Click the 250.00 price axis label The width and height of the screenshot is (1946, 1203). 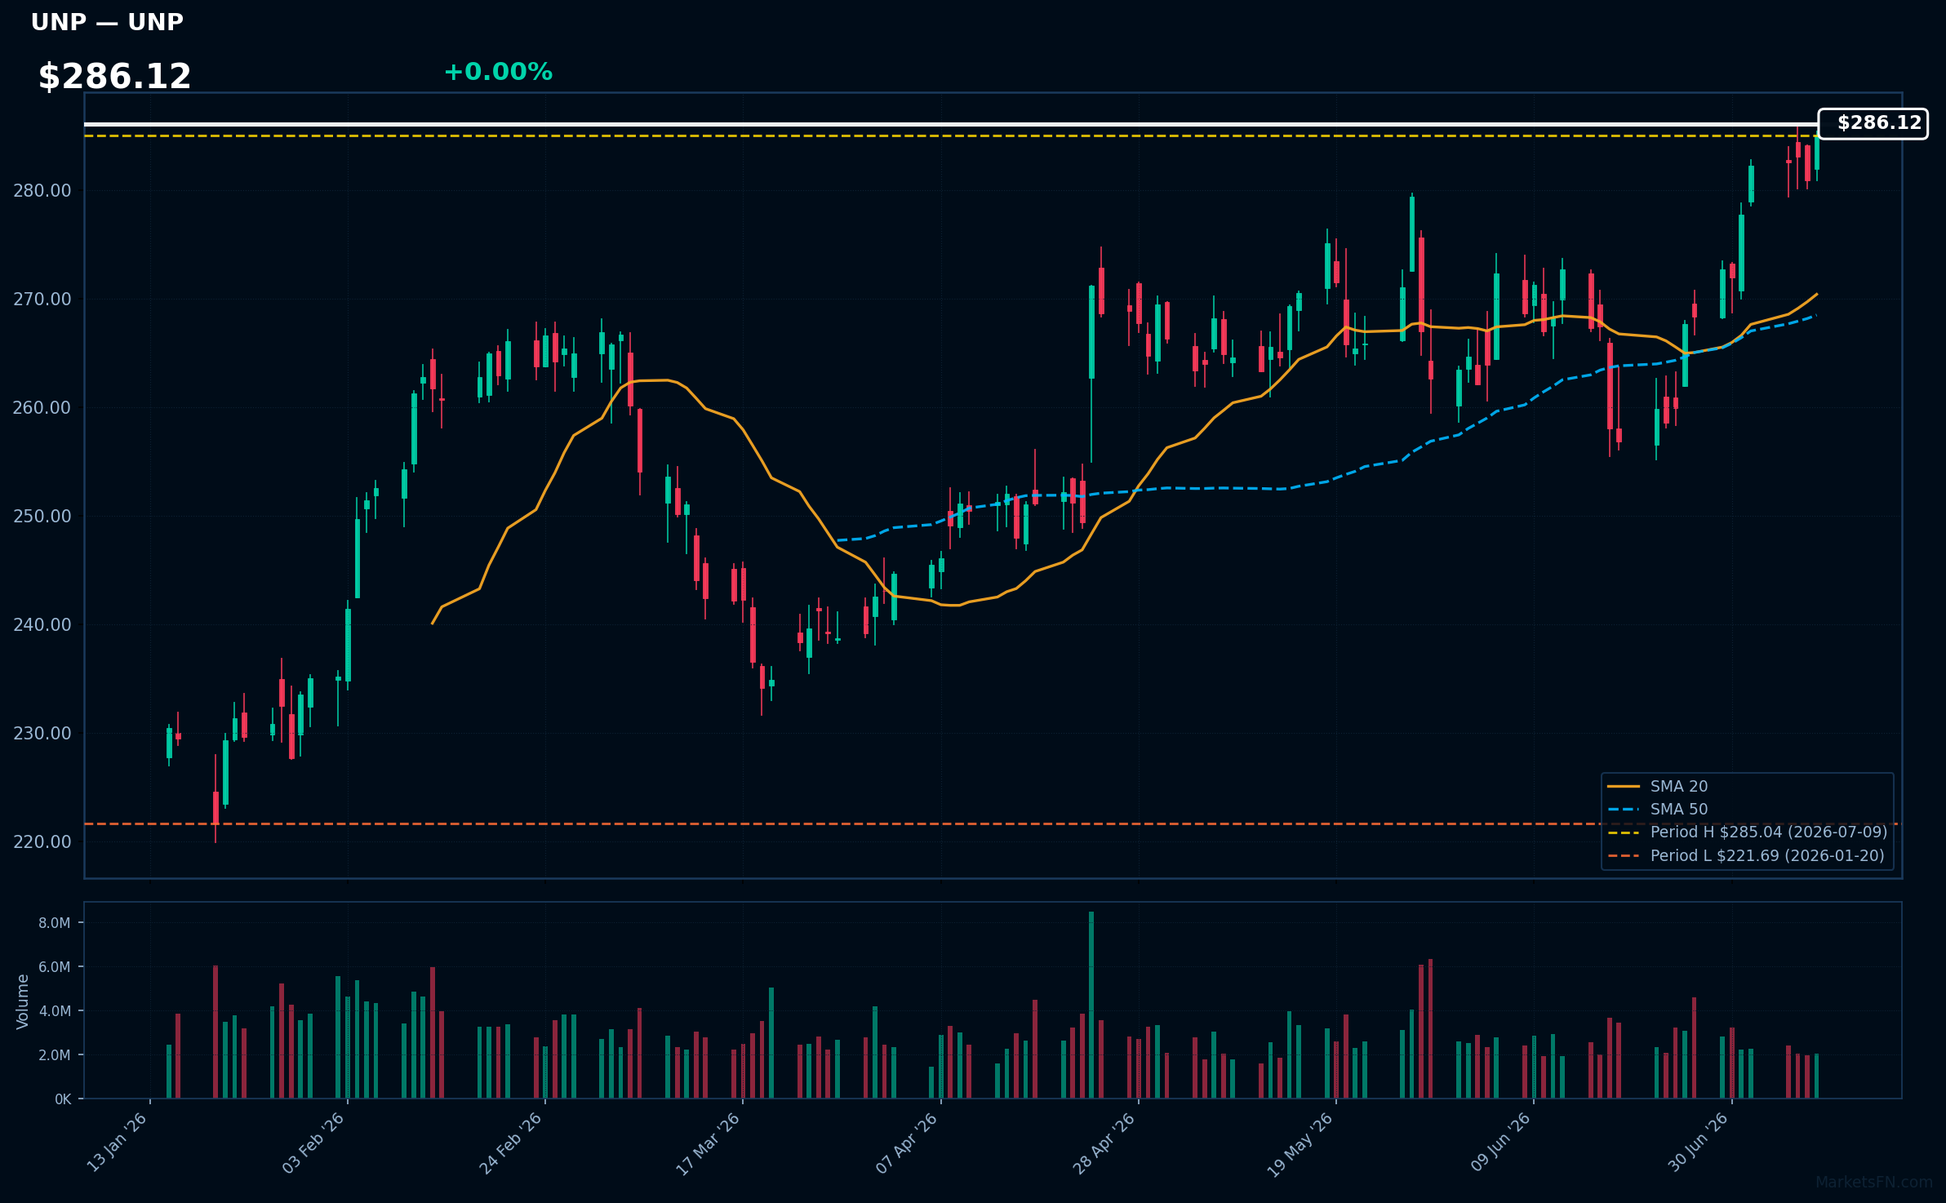(42, 517)
